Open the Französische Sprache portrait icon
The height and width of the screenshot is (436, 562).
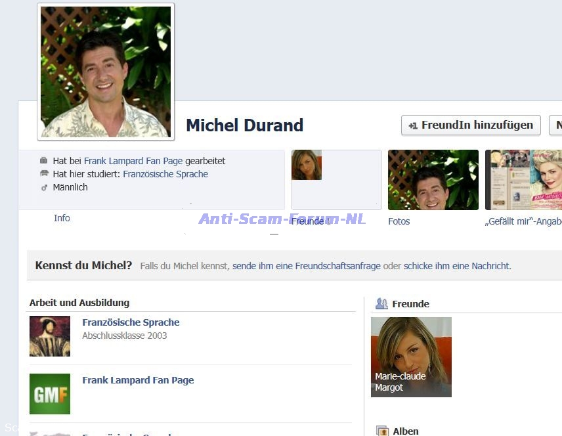point(50,336)
